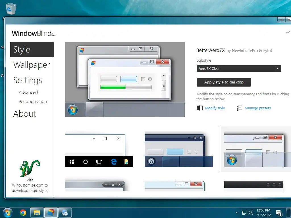Screen dimensions: 291x218
Task: Select the black title bar style thumbnail
Action: [254, 186]
